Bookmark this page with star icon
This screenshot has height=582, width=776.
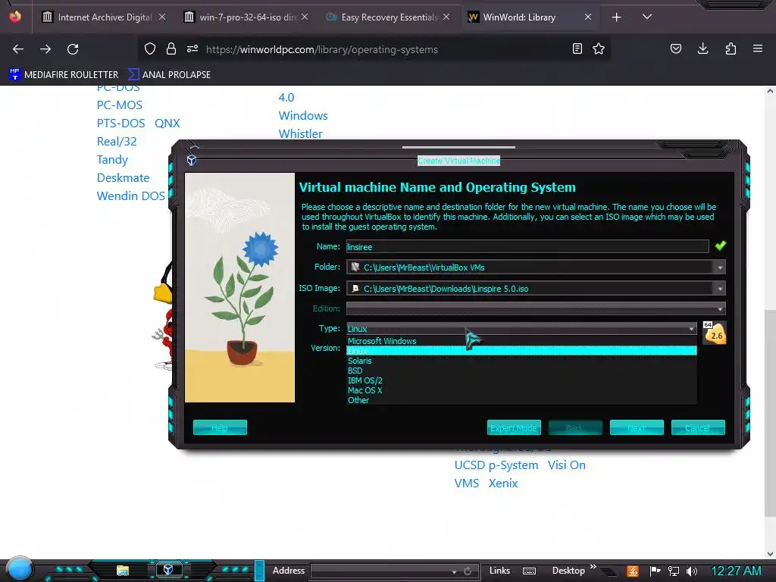[599, 49]
